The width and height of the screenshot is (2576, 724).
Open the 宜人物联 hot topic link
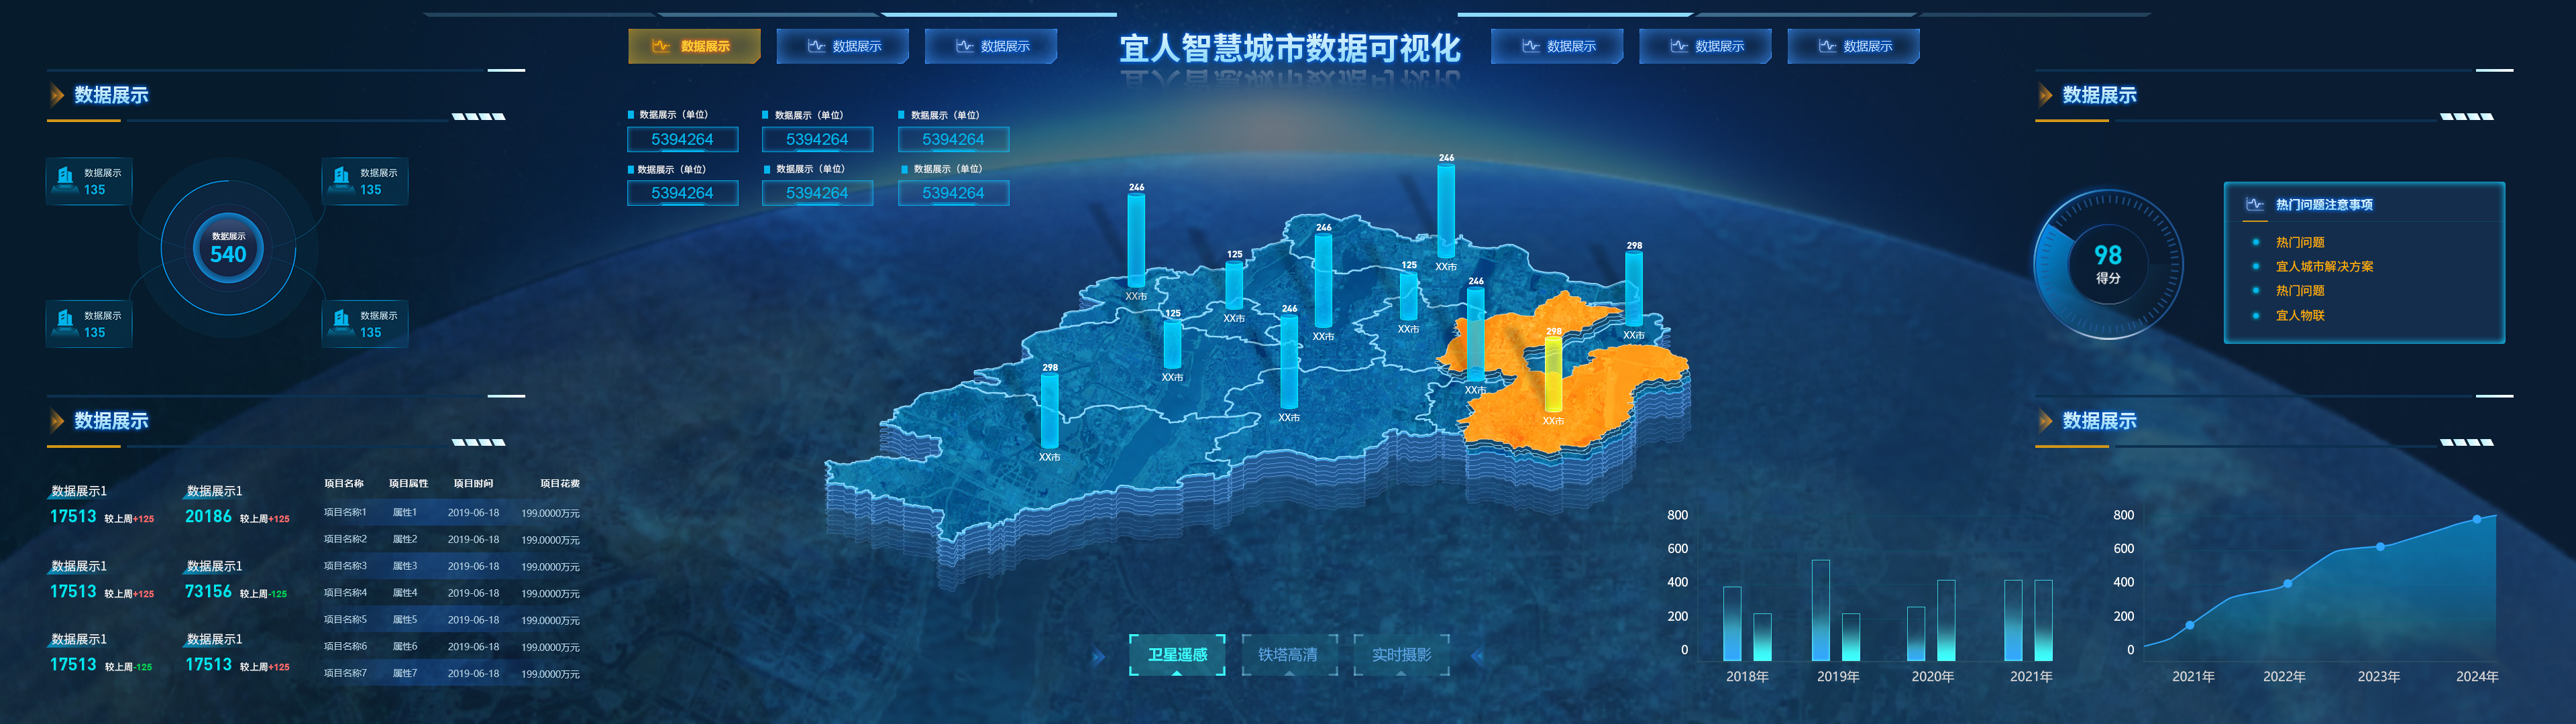point(2300,315)
